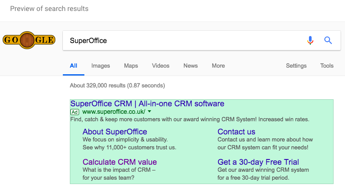Click the Google logo

point(29,40)
